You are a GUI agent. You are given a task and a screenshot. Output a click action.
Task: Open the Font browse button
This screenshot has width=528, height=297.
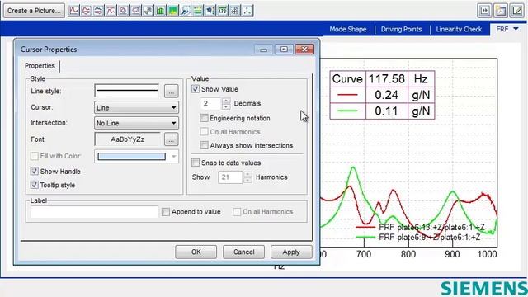click(171, 139)
